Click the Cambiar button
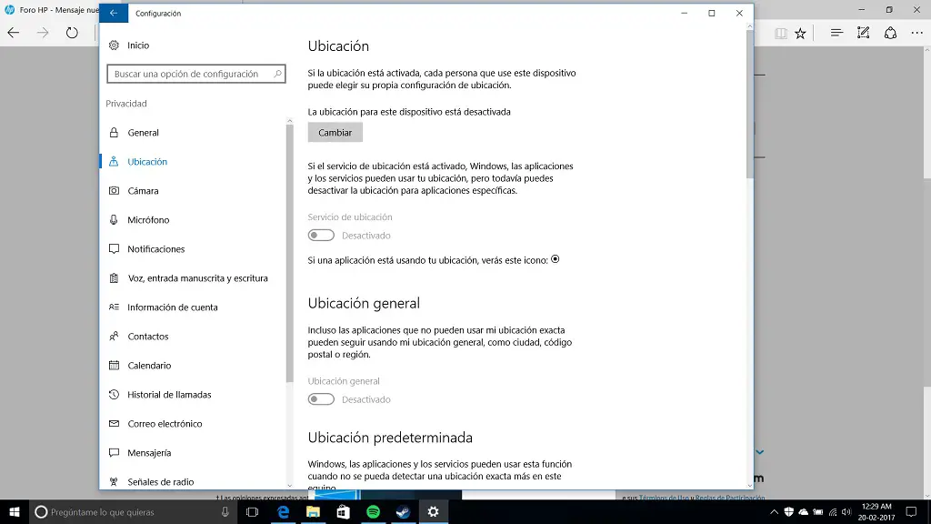The width and height of the screenshot is (931, 524). click(335, 133)
